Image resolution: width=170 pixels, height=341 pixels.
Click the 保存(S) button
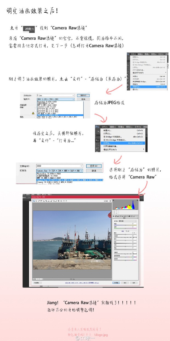83,95
